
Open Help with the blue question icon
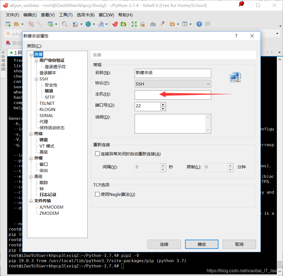[x=199, y=24]
